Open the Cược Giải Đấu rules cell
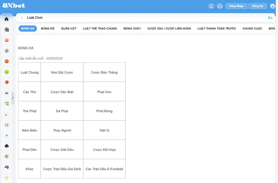Screen dimensions: 278x183 [x=62, y=149]
